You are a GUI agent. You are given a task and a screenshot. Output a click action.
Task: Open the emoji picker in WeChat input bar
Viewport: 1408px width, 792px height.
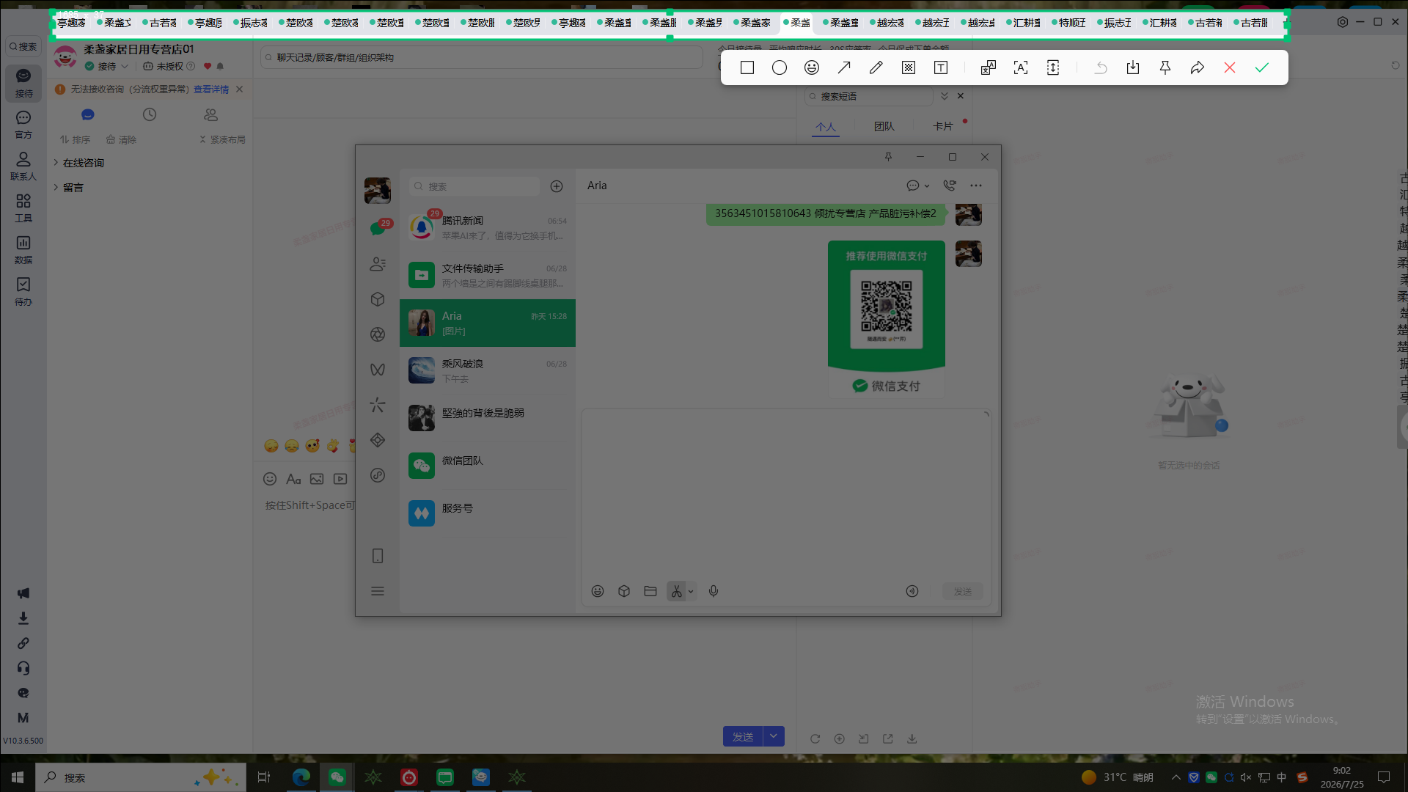coord(598,591)
